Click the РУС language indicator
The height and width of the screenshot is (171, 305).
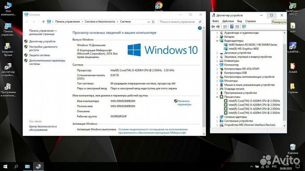274,167
